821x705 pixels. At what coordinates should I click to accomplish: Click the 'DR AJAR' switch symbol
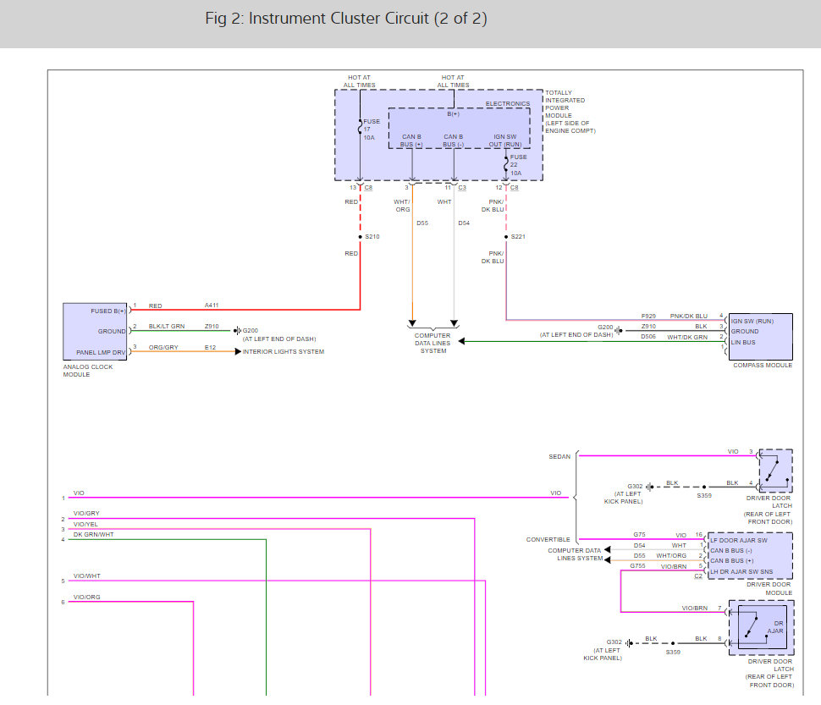pos(761,627)
